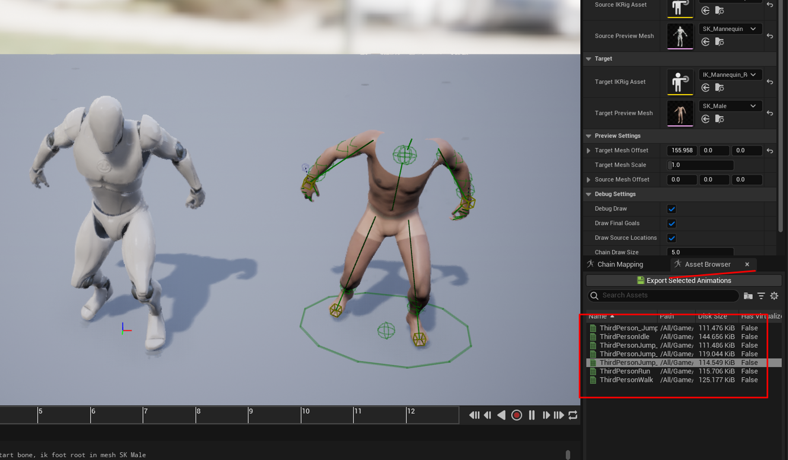Screen dimensions: 788x460
Task: Step forward one frame
Action: (546, 415)
